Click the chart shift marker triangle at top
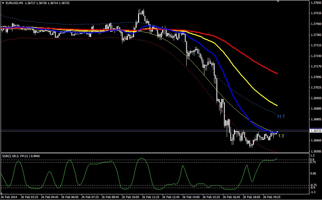322x200 pixels. (x=278, y=1)
